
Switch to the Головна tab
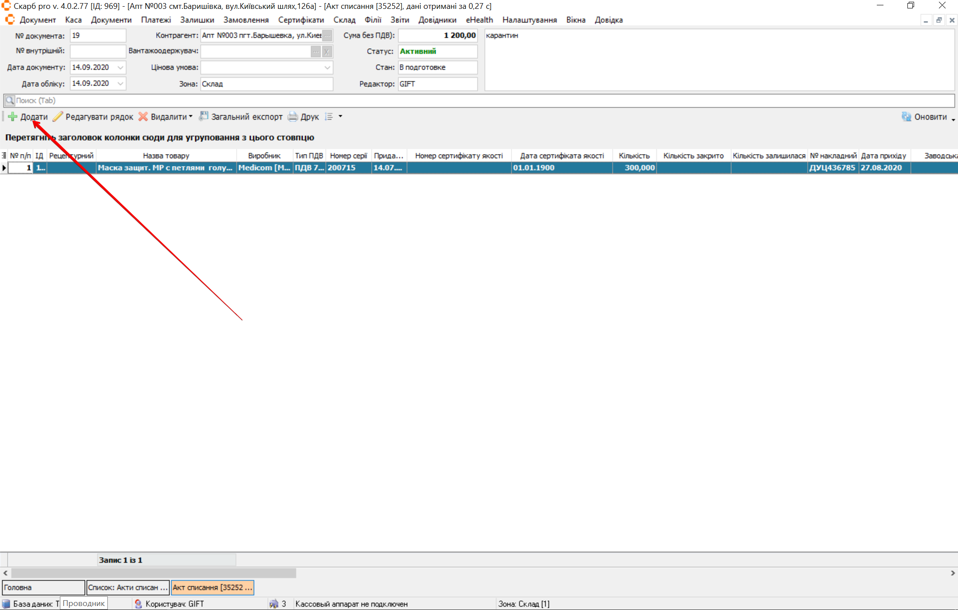(x=43, y=587)
